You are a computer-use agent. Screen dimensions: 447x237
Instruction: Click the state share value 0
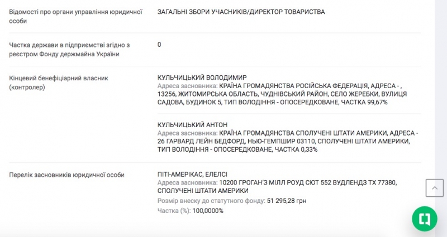point(159,45)
